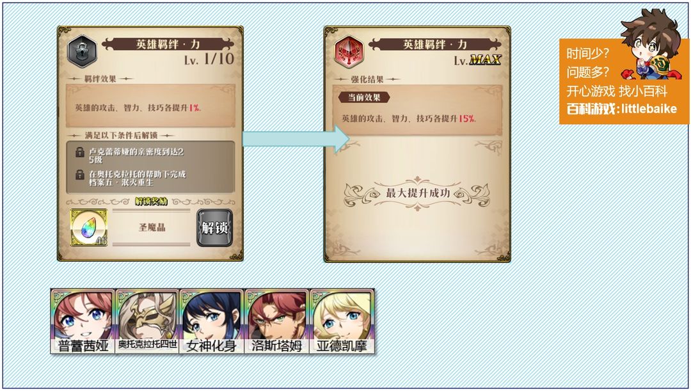This screenshot has width=691, height=391.
Task: Click the Lv. 1/10 level indicator
Action: point(209,59)
